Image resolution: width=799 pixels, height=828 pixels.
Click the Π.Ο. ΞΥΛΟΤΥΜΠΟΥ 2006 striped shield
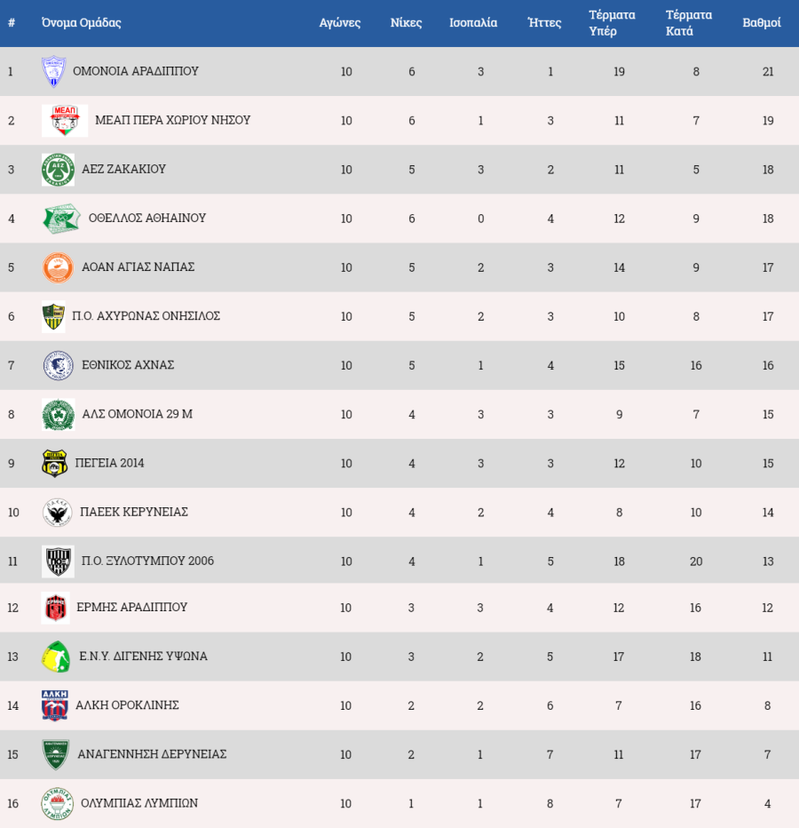[x=58, y=561]
